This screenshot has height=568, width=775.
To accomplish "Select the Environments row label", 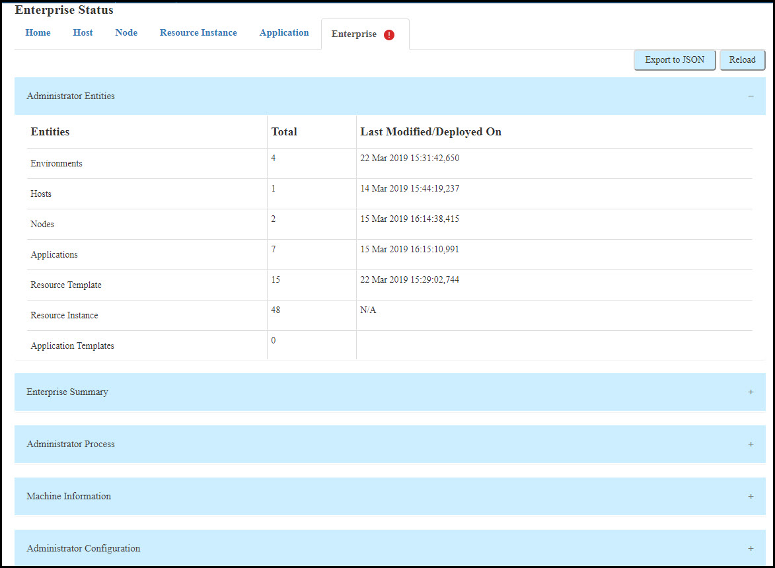I will [56, 164].
